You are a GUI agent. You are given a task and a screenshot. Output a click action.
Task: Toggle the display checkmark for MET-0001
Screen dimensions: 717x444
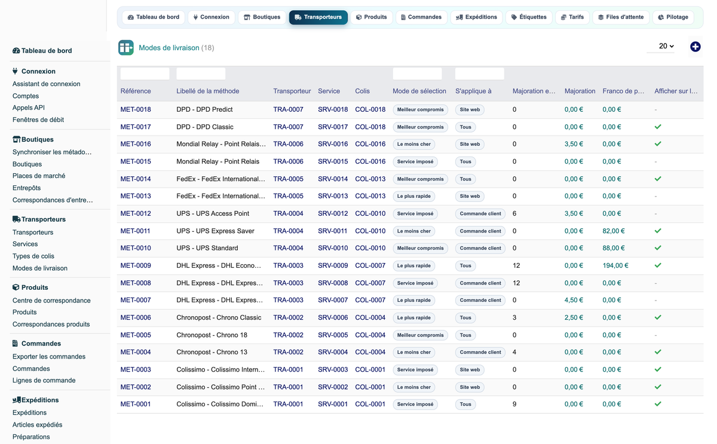pos(658,404)
